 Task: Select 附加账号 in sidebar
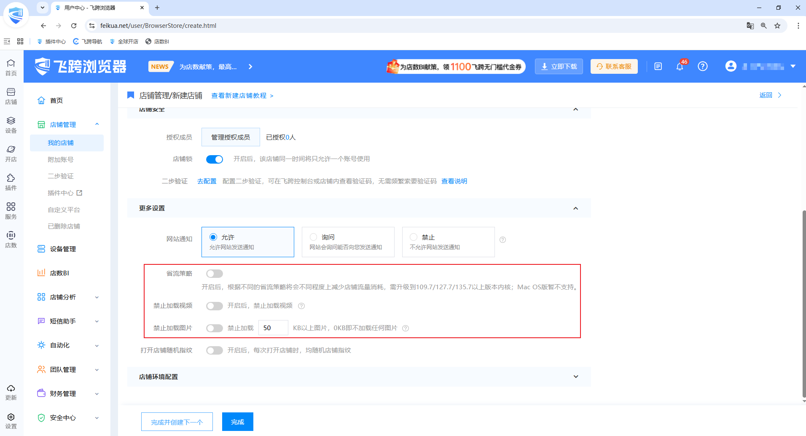[x=61, y=159]
